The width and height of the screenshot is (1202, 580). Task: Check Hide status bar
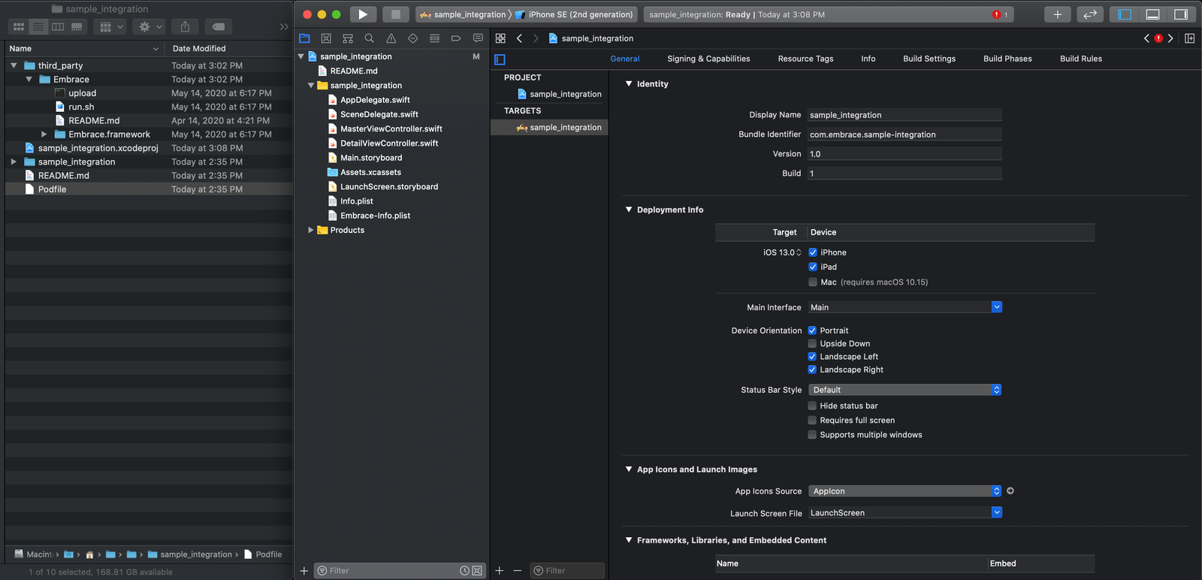[x=812, y=406]
